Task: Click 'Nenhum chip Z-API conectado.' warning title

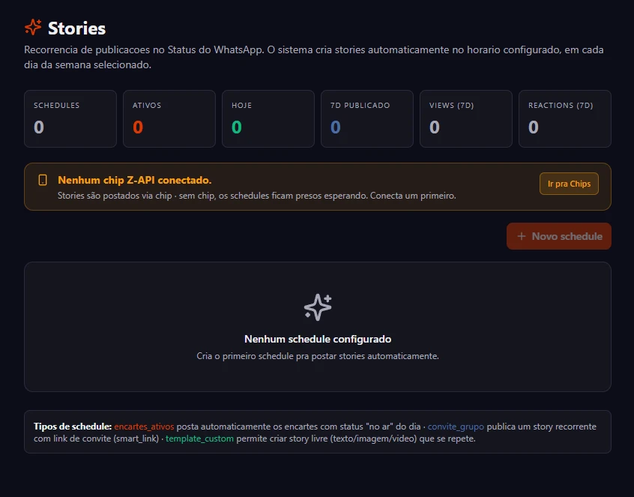Action: (x=135, y=180)
